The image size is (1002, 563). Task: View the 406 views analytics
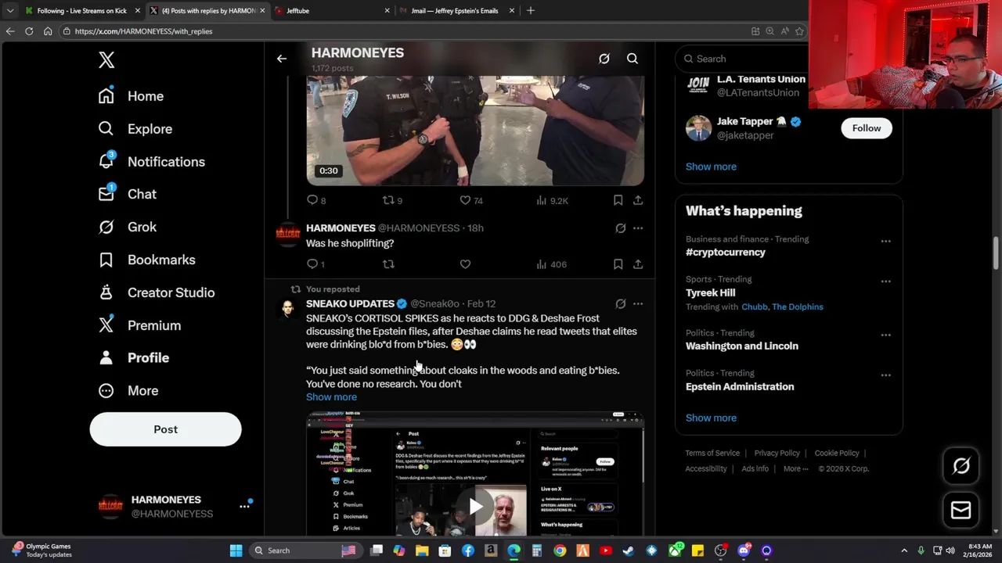click(x=551, y=264)
